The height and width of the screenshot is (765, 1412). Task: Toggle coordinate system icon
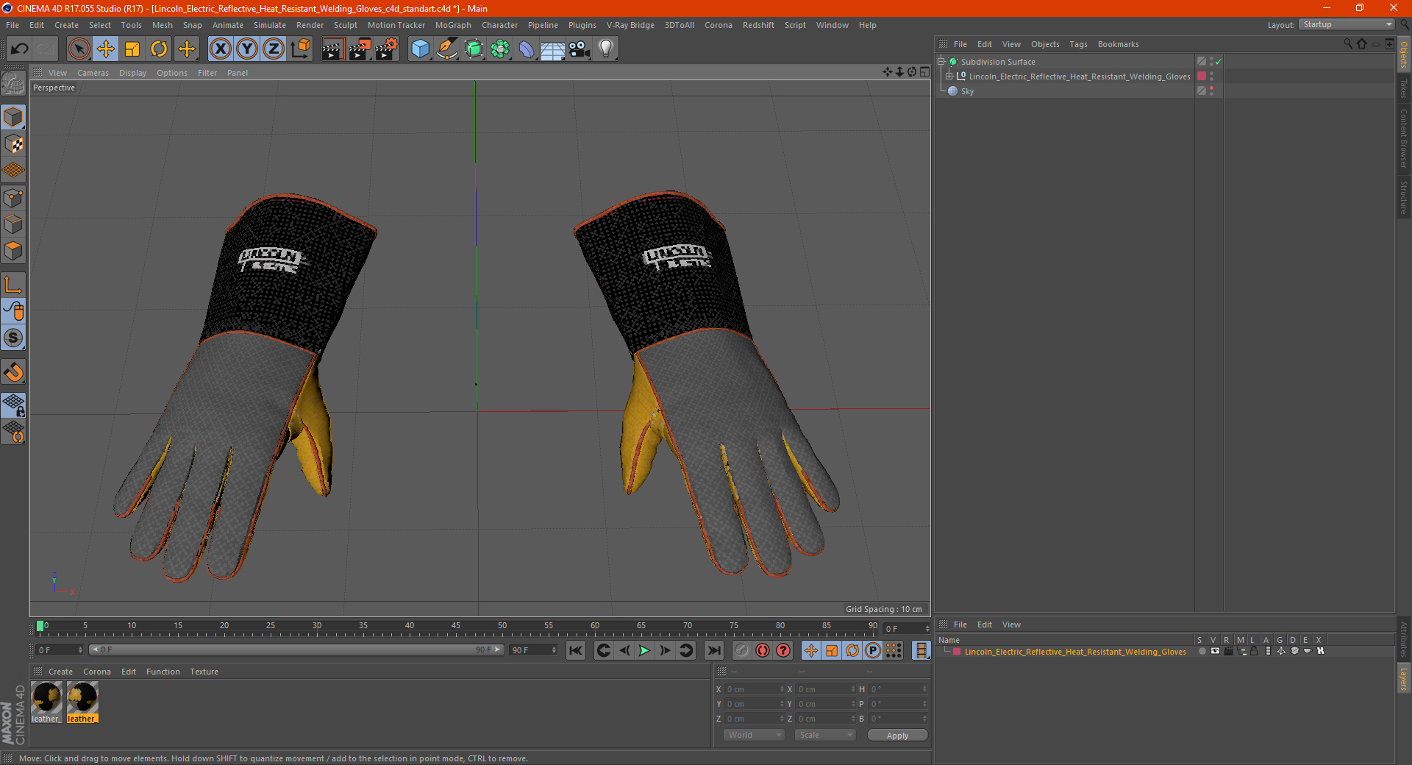pos(300,49)
